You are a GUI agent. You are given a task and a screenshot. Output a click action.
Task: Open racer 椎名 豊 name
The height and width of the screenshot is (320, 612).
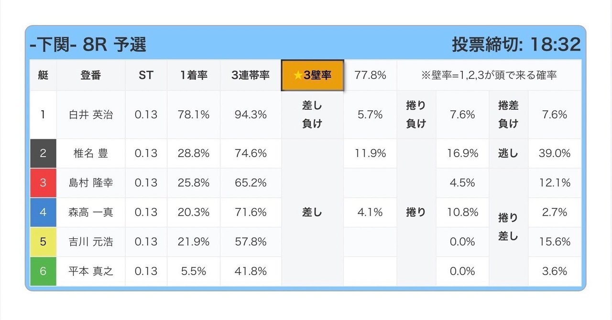coord(91,153)
